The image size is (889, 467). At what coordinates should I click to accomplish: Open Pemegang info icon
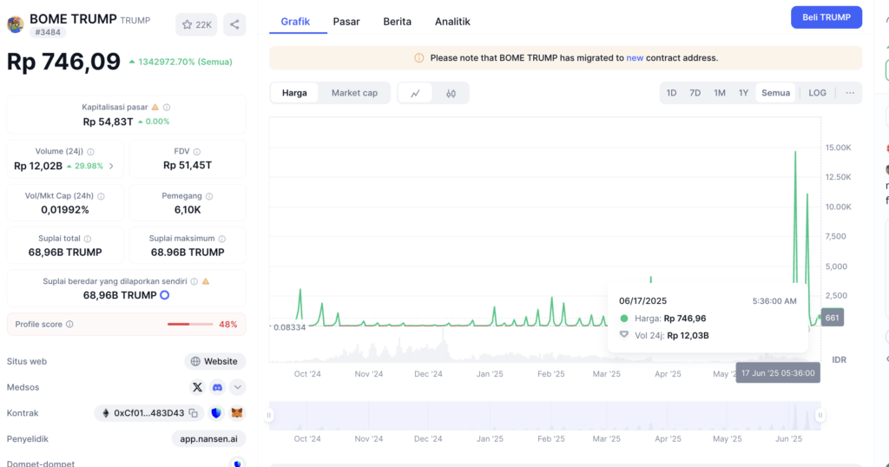point(209,196)
